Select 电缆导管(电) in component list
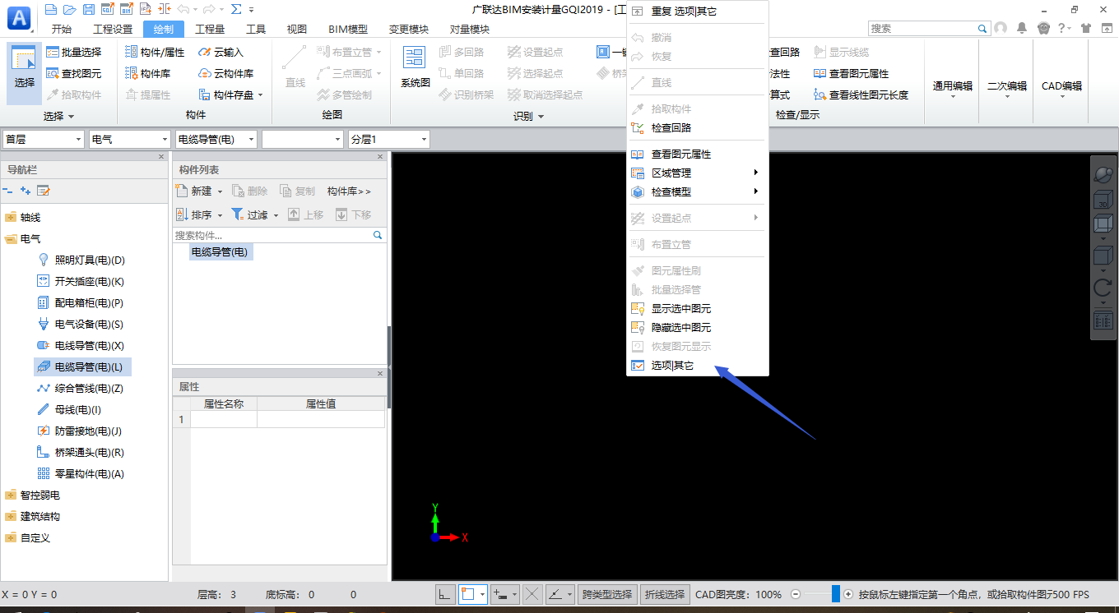Image resolution: width=1119 pixels, height=613 pixels. click(220, 252)
